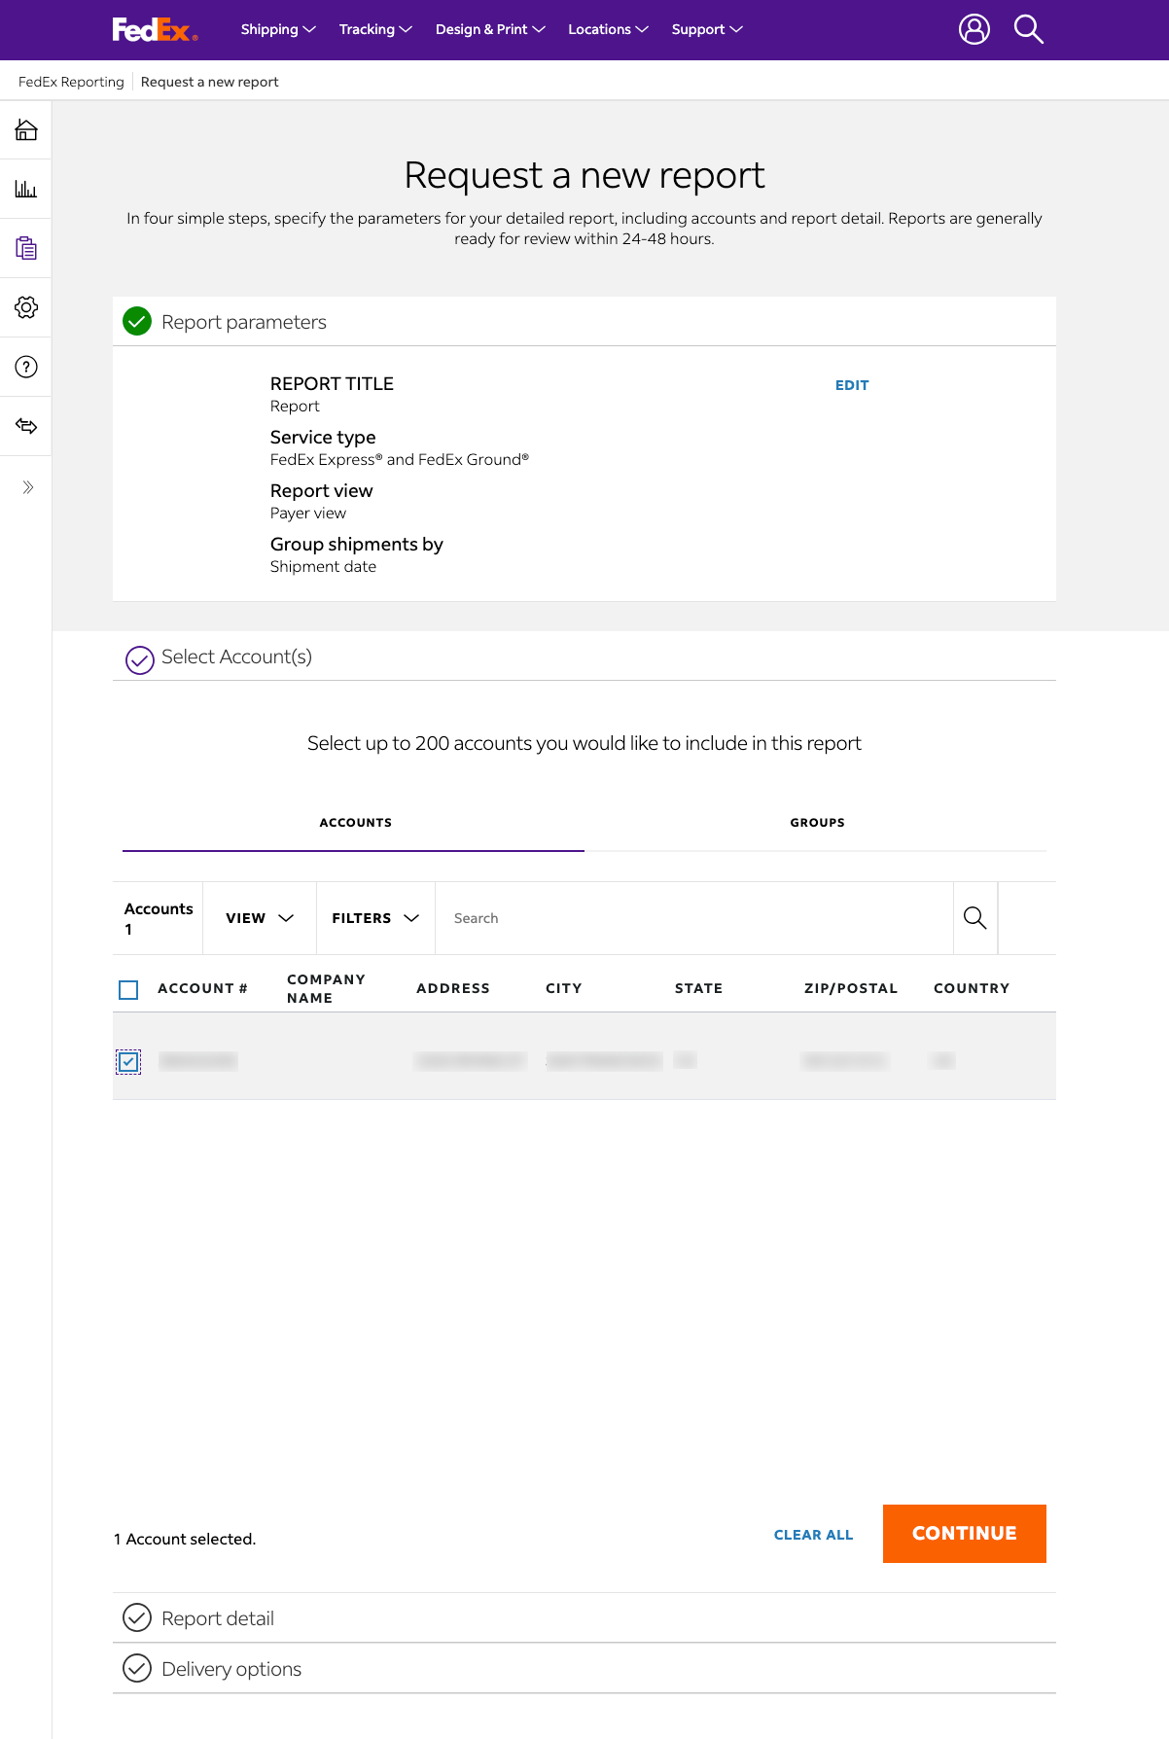Switch to the GROUPS tab
Viewport: 1169px width, 1739px height.
[x=817, y=823]
